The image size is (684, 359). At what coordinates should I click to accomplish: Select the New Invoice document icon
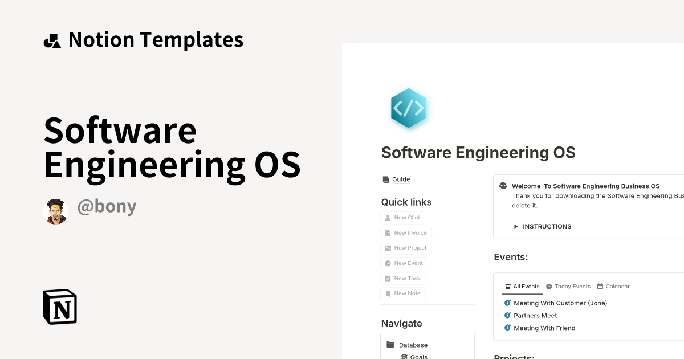(x=387, y=232)
